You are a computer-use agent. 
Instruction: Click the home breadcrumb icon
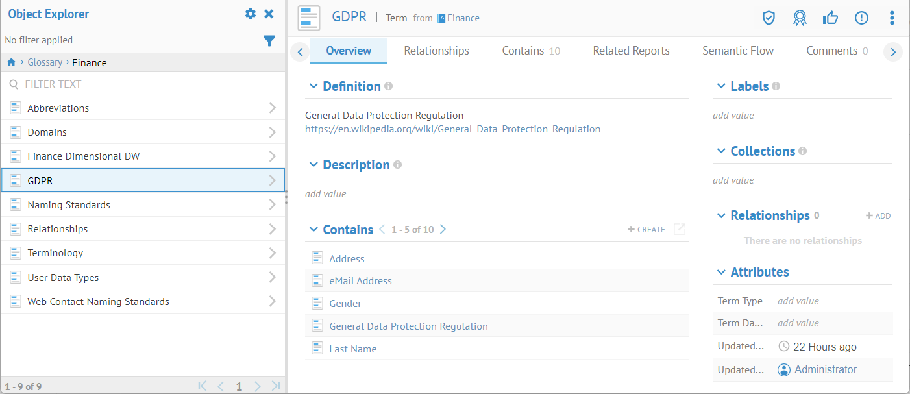pos(11,62)
